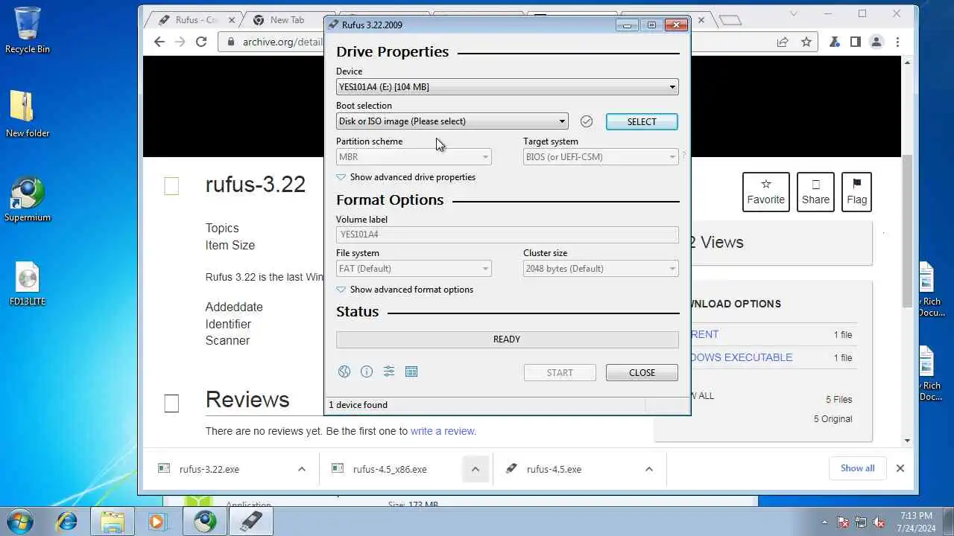Expand Show advanced format options
The image size is (954, 536).
tap(405, 290)
